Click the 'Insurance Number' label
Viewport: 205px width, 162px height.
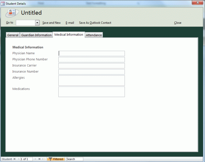coord(26,72)
